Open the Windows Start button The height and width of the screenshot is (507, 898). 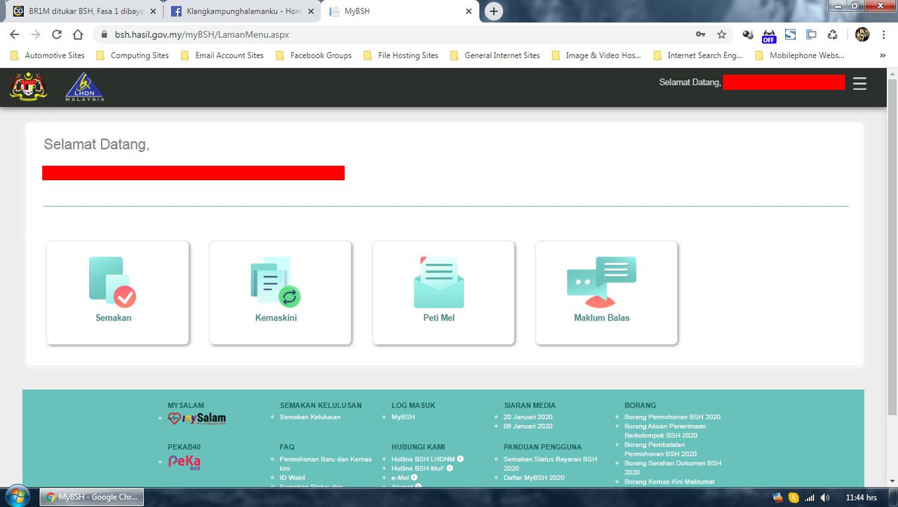click(19, 496)
